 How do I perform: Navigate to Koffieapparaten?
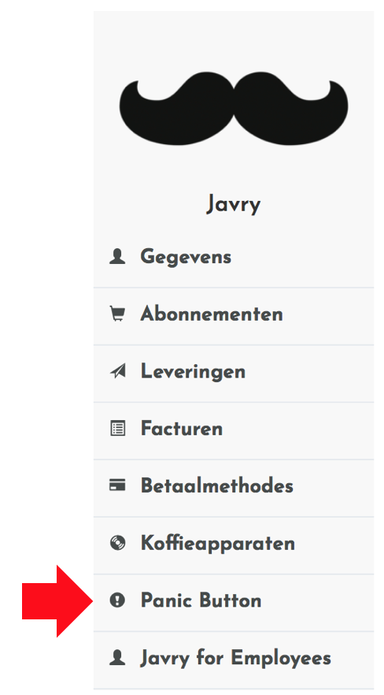tap(234, 544)
